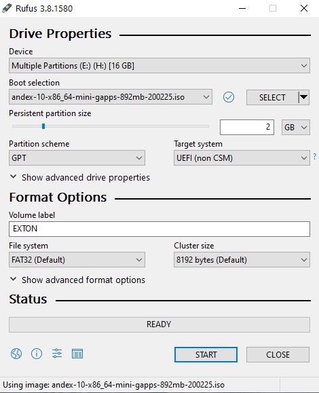Open Target system UEFI dropdown

coord(242,158)
